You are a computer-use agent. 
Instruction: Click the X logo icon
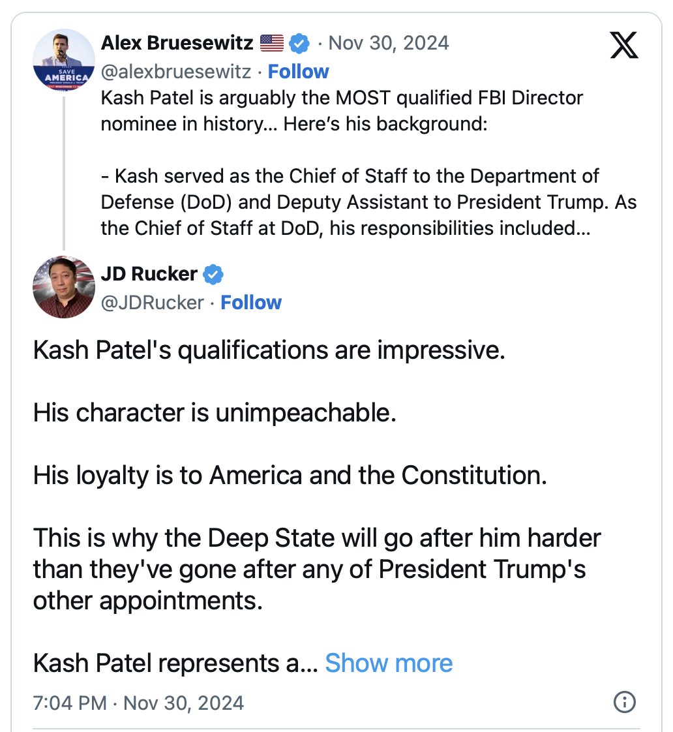(x=623, y=44)
